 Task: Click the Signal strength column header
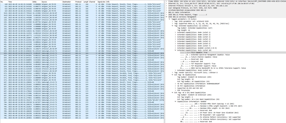[x=102, y=2]
